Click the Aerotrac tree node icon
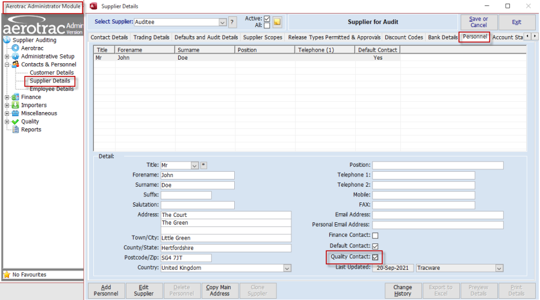This screenshot has width=540, height=300. click(16, 48)
